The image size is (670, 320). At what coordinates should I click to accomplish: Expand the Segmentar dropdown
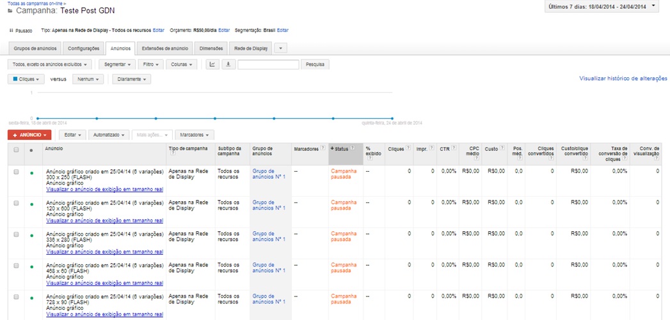[x=117, y=65]
